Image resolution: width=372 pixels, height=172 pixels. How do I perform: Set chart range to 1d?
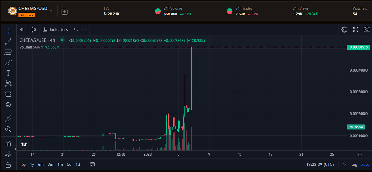click(78, 165)
